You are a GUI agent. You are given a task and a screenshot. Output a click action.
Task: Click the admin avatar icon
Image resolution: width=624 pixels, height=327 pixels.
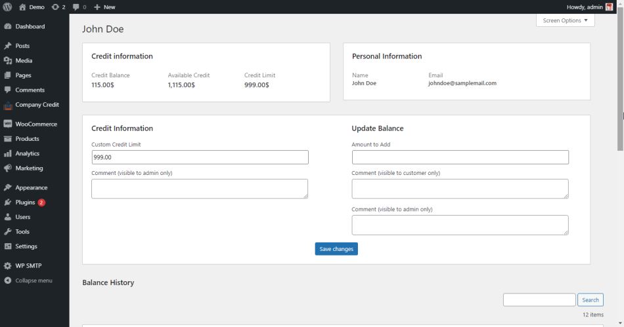point(609,7)
